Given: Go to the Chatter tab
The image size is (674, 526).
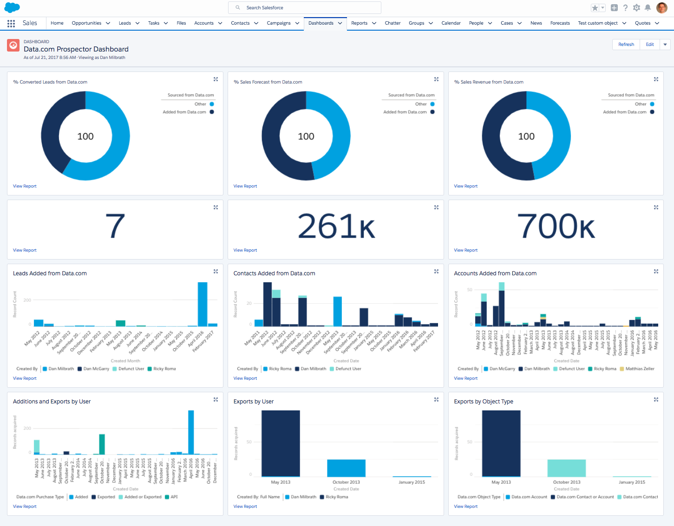Looking at the screenshot, I should pyautogui.click(x=393, y=23).
